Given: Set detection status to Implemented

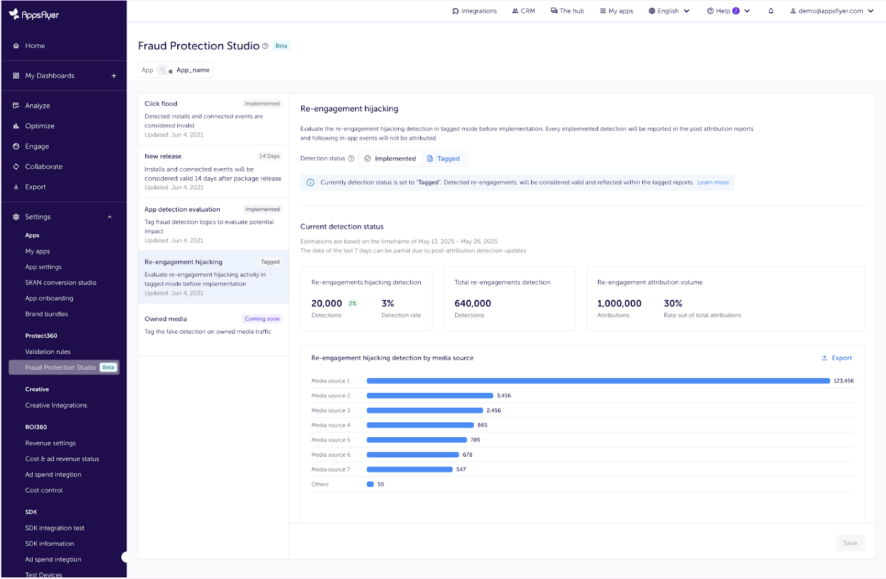Looking at the screenshot, I should point(390,159).
